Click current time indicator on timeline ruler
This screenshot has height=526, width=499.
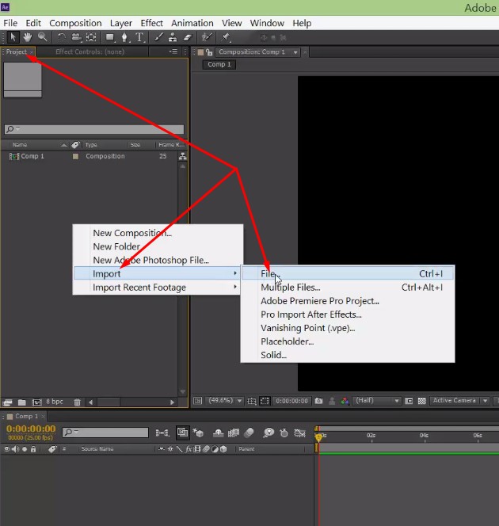click(x=318, y=437)
